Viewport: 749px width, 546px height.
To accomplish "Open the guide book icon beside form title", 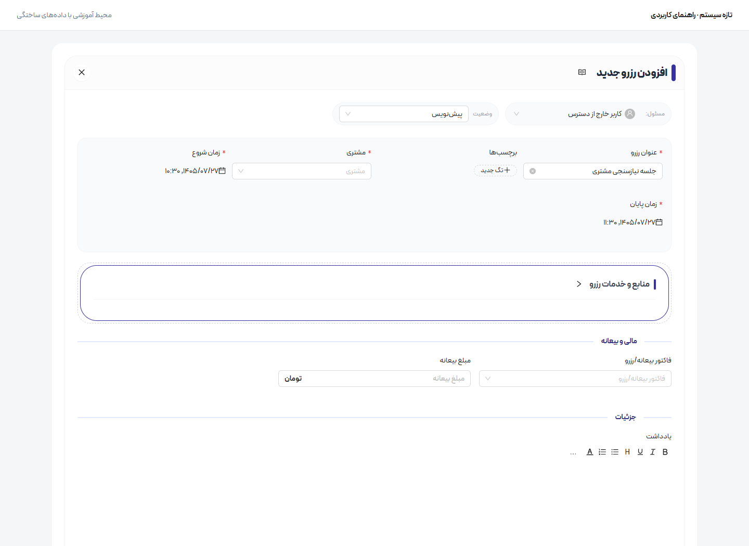I will tap(582, 72).
